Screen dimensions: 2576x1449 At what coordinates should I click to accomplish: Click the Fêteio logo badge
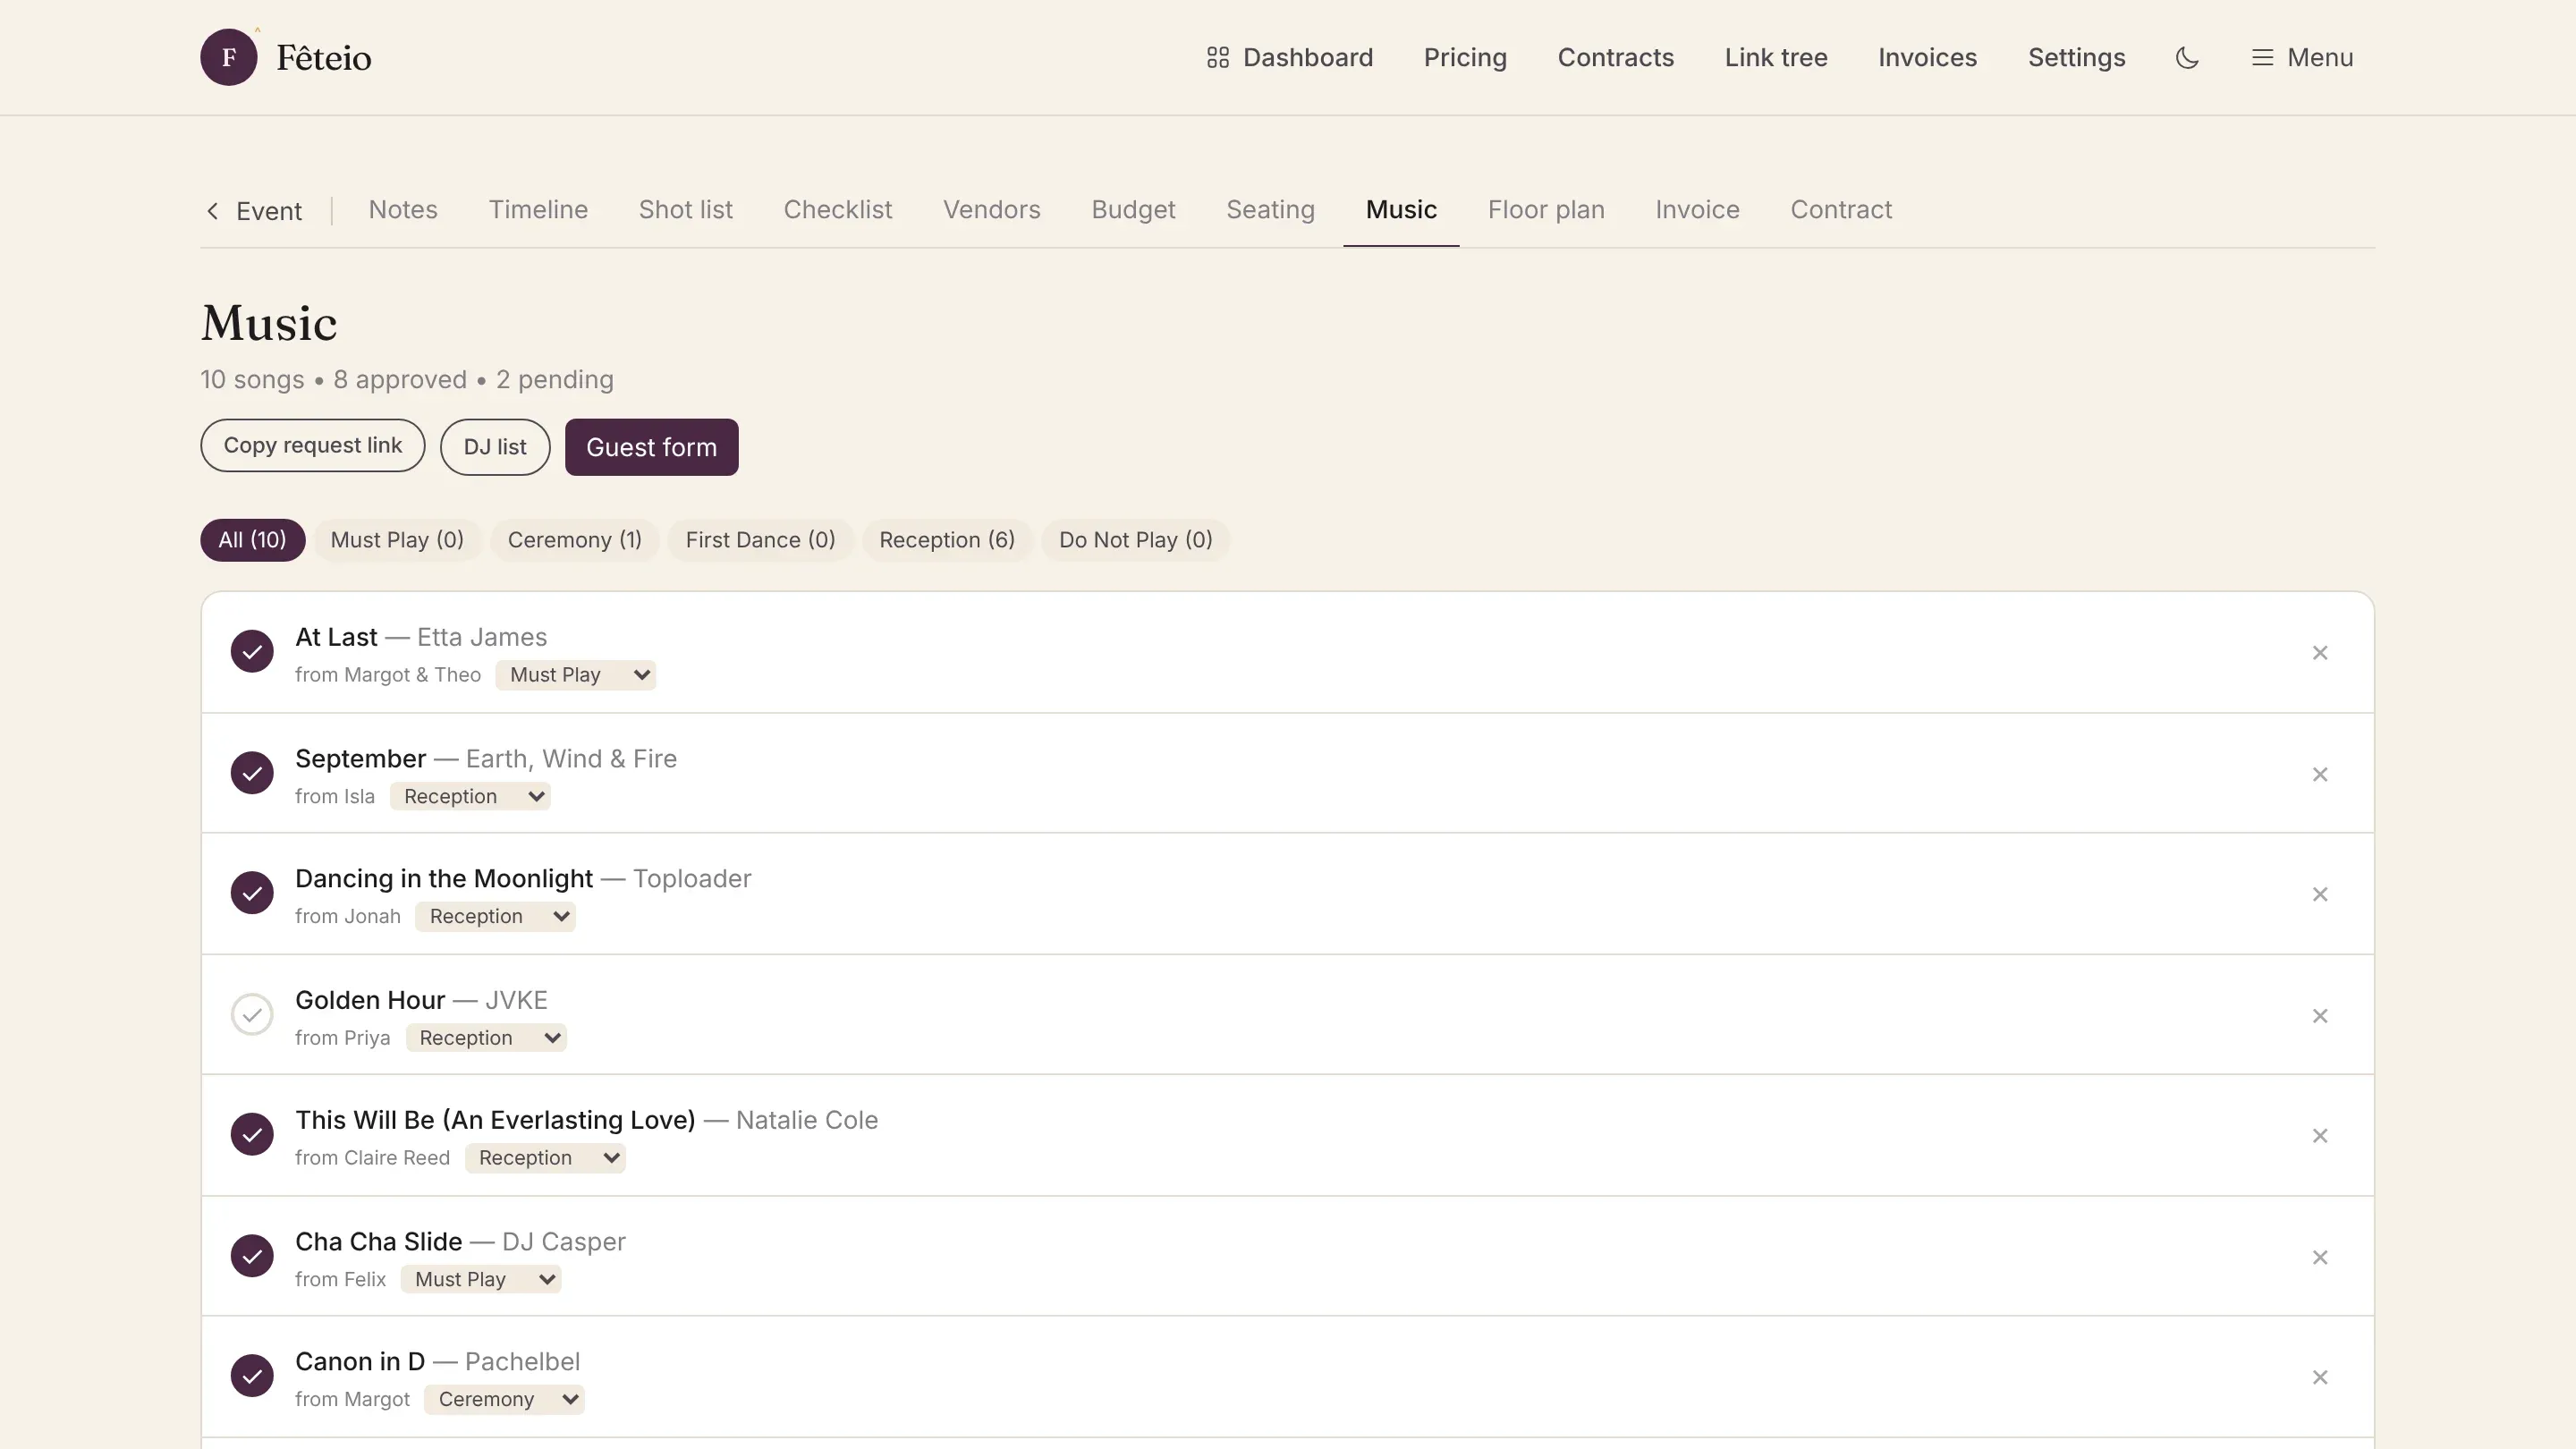229,57
